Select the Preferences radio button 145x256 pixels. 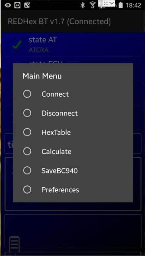[27, 190]
